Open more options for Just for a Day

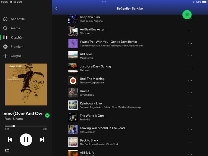point(190,68)
